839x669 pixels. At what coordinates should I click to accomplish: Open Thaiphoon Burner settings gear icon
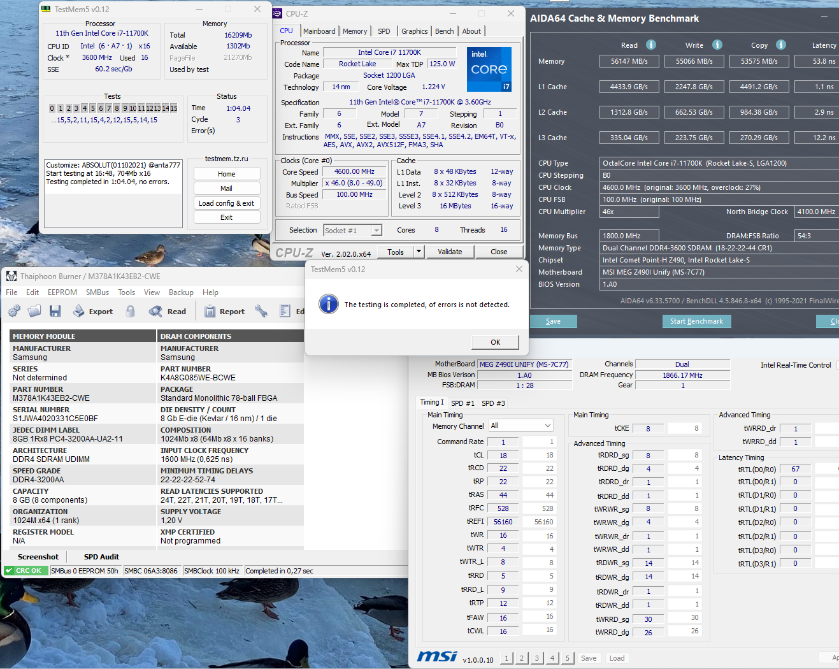[x=14, y=311]
